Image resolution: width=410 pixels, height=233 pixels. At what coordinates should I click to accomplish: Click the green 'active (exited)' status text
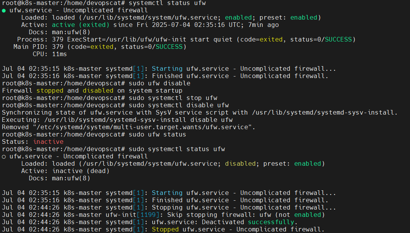[x=80, y=25]
